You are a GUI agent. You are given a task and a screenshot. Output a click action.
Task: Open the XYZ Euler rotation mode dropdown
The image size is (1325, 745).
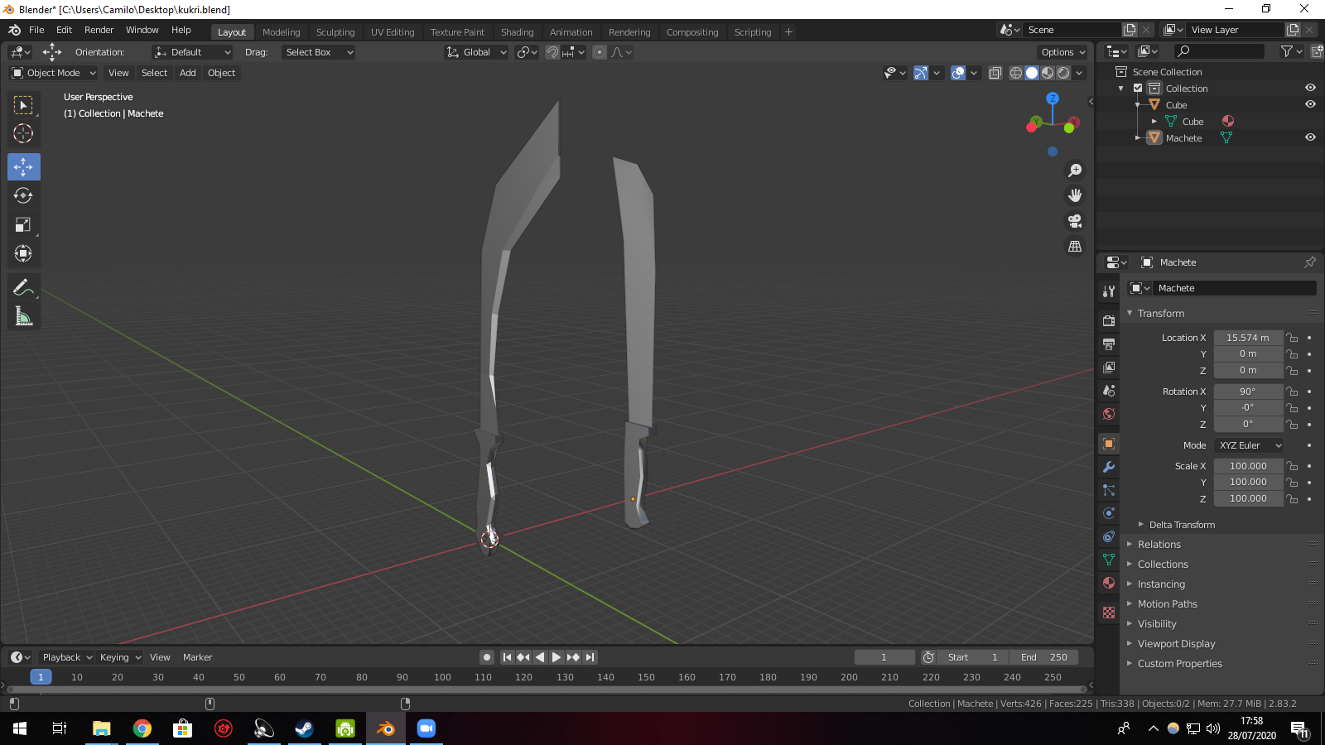coord(1249,445)
